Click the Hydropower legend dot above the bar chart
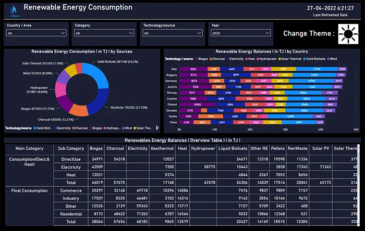Screen dimensions: 365x231 257,59
